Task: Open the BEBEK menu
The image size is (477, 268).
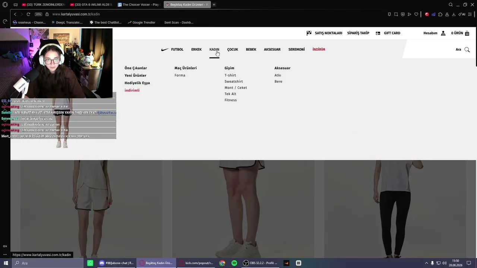Action: [251, 50]
